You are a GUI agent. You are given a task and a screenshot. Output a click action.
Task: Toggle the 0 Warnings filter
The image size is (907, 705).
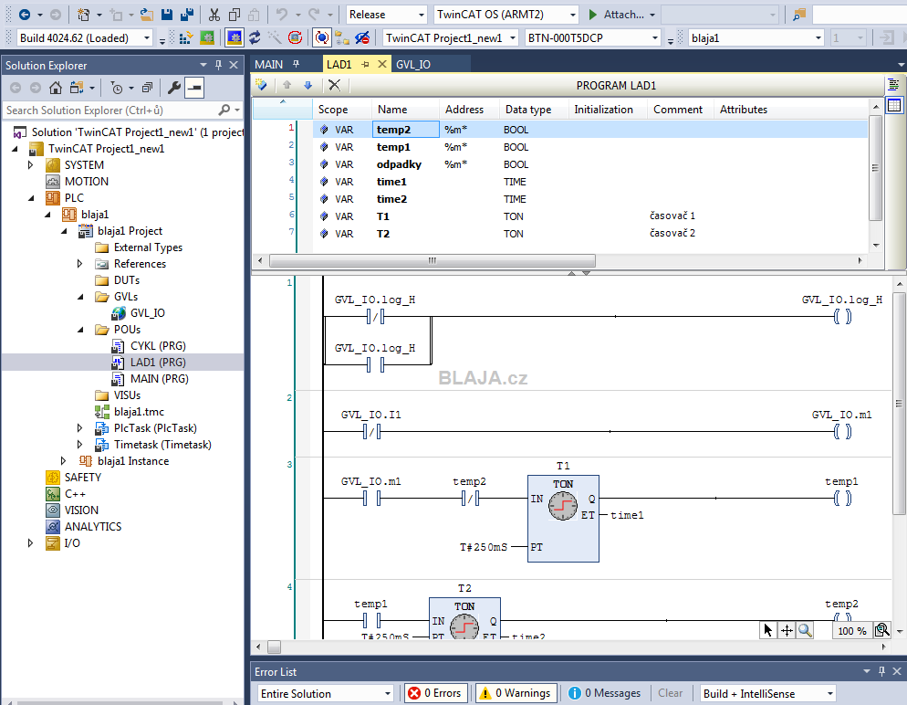516,693
